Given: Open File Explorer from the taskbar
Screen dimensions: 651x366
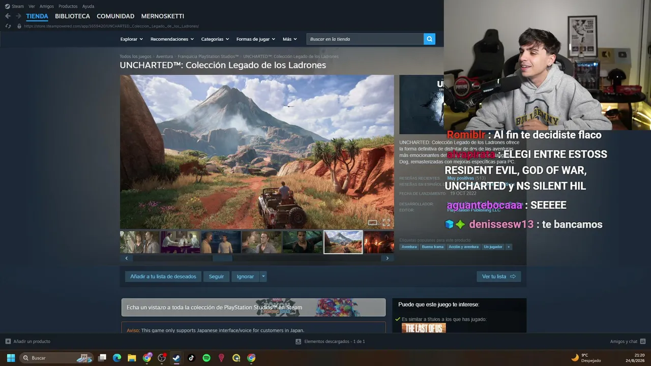Looking at the screenshot, I should point(132,358).
